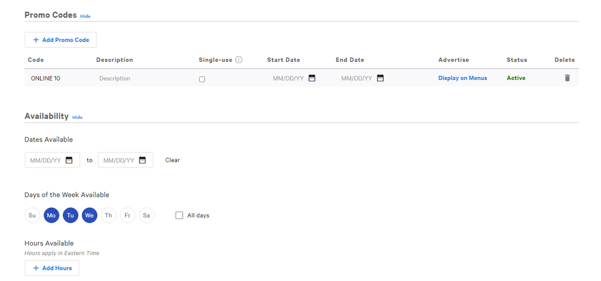Tick the Single-use checkbox for ONLINE 10
The height and width of the screenshot is (281, 601).
[202, 79]
